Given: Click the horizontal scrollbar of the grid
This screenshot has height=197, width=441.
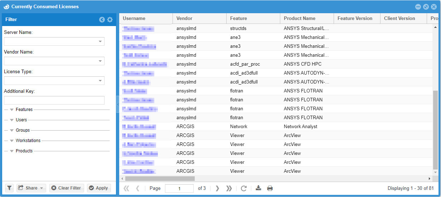Looking at the screenshot, I should tap(160, 178).
